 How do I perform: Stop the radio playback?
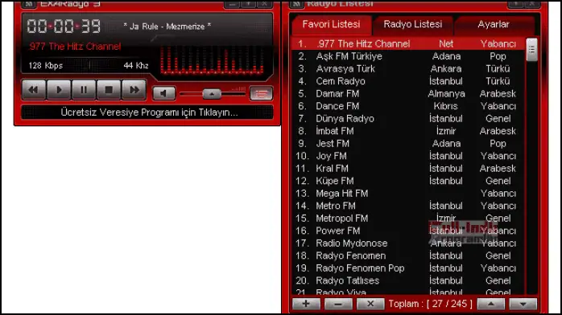tap(109, 90)
